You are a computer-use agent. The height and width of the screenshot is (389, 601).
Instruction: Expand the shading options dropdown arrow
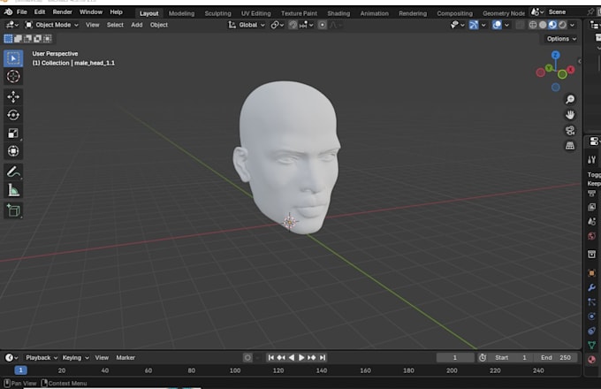pyautogui.click(x=572, y=25)
